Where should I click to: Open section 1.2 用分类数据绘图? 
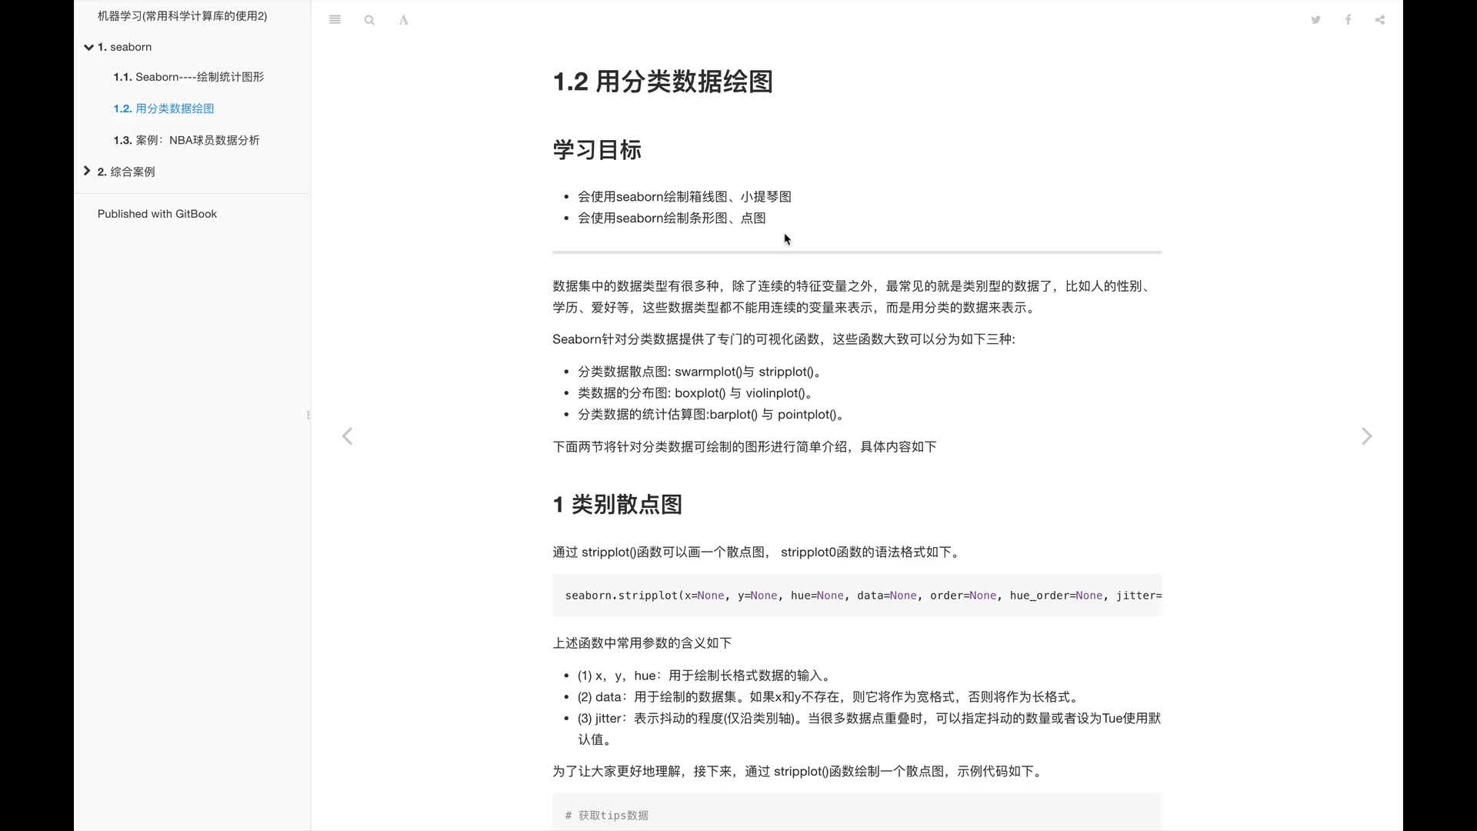pos(164,108)
